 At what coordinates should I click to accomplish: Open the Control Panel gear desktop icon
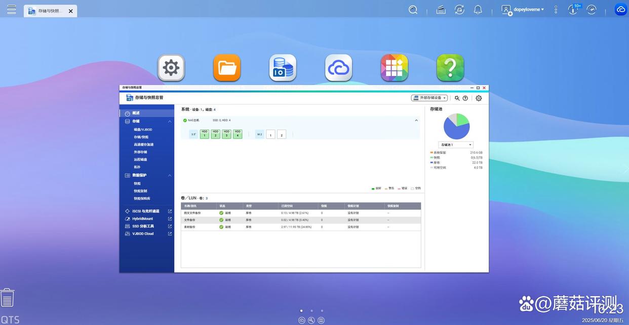click(x=171, y=68)
